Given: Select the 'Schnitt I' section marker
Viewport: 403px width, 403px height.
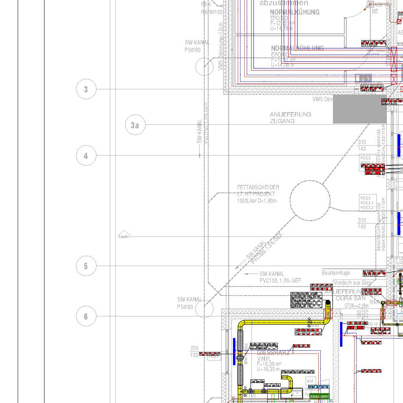Looking at the screenshot, I should 124,235.
